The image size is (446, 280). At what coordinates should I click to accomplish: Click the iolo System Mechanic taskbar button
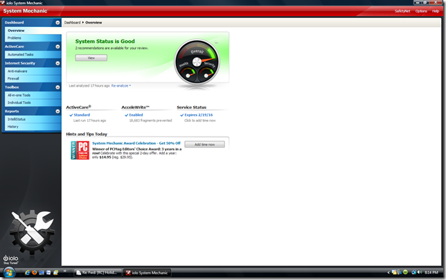(x=148, y=272)
